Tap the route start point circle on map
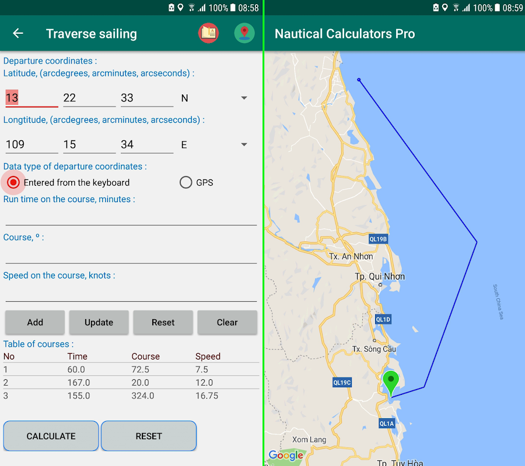525x466 pixels. (359, 80)
